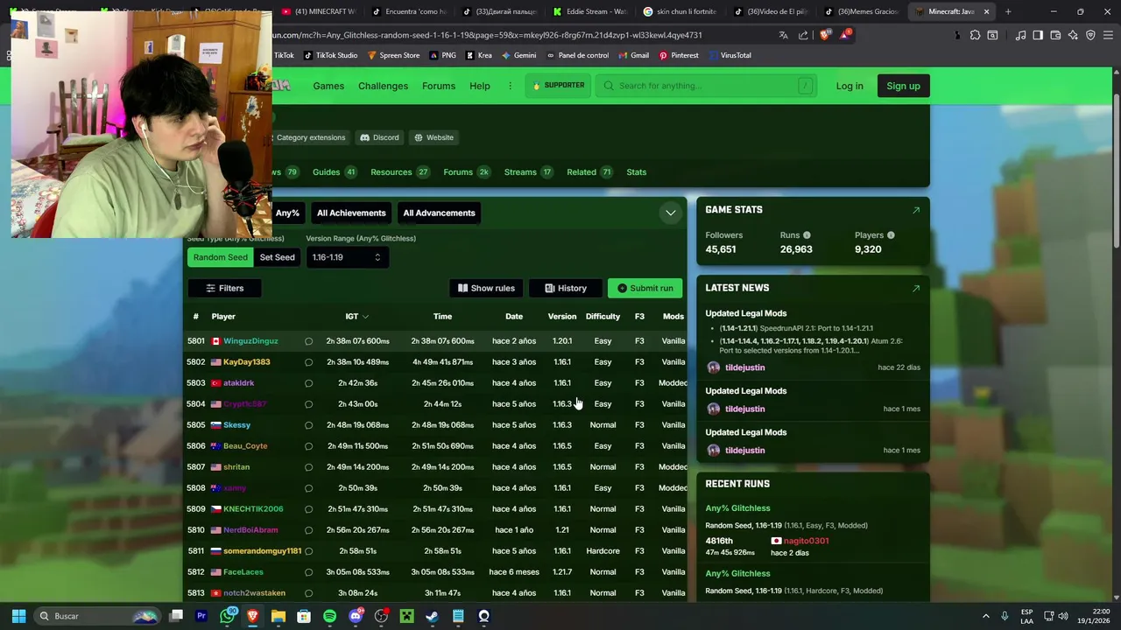Focus the Search for anything field

point(706,86)
